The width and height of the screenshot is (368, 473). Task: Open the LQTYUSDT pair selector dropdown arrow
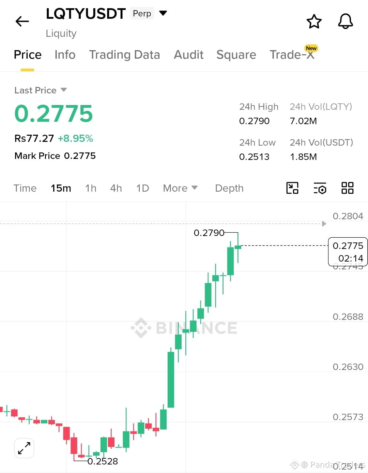pyautogui.click(x=163, y=13)
